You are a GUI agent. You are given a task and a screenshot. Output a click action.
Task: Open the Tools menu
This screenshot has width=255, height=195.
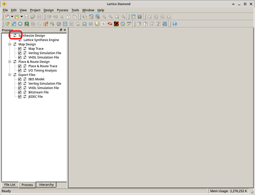click(75, 10)
